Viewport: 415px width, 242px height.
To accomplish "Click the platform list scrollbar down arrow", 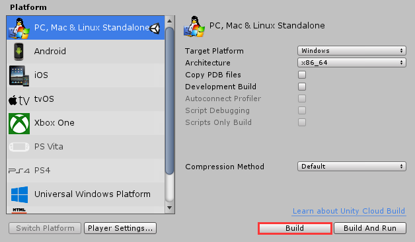I will [169, 208].
